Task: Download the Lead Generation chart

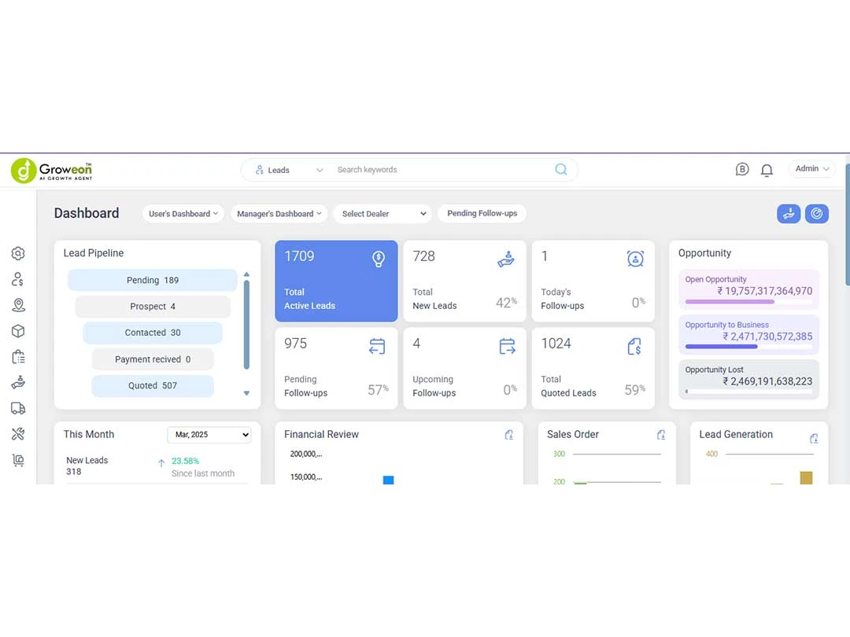Action: (x=814, y=439)
